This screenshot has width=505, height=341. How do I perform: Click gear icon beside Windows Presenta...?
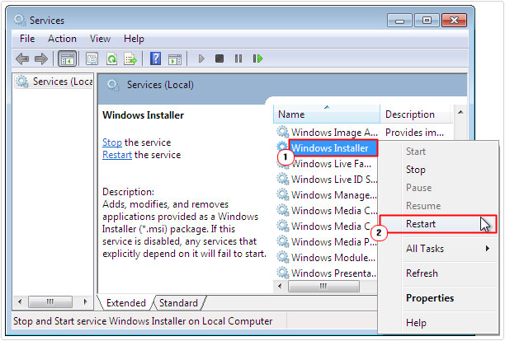283,273
